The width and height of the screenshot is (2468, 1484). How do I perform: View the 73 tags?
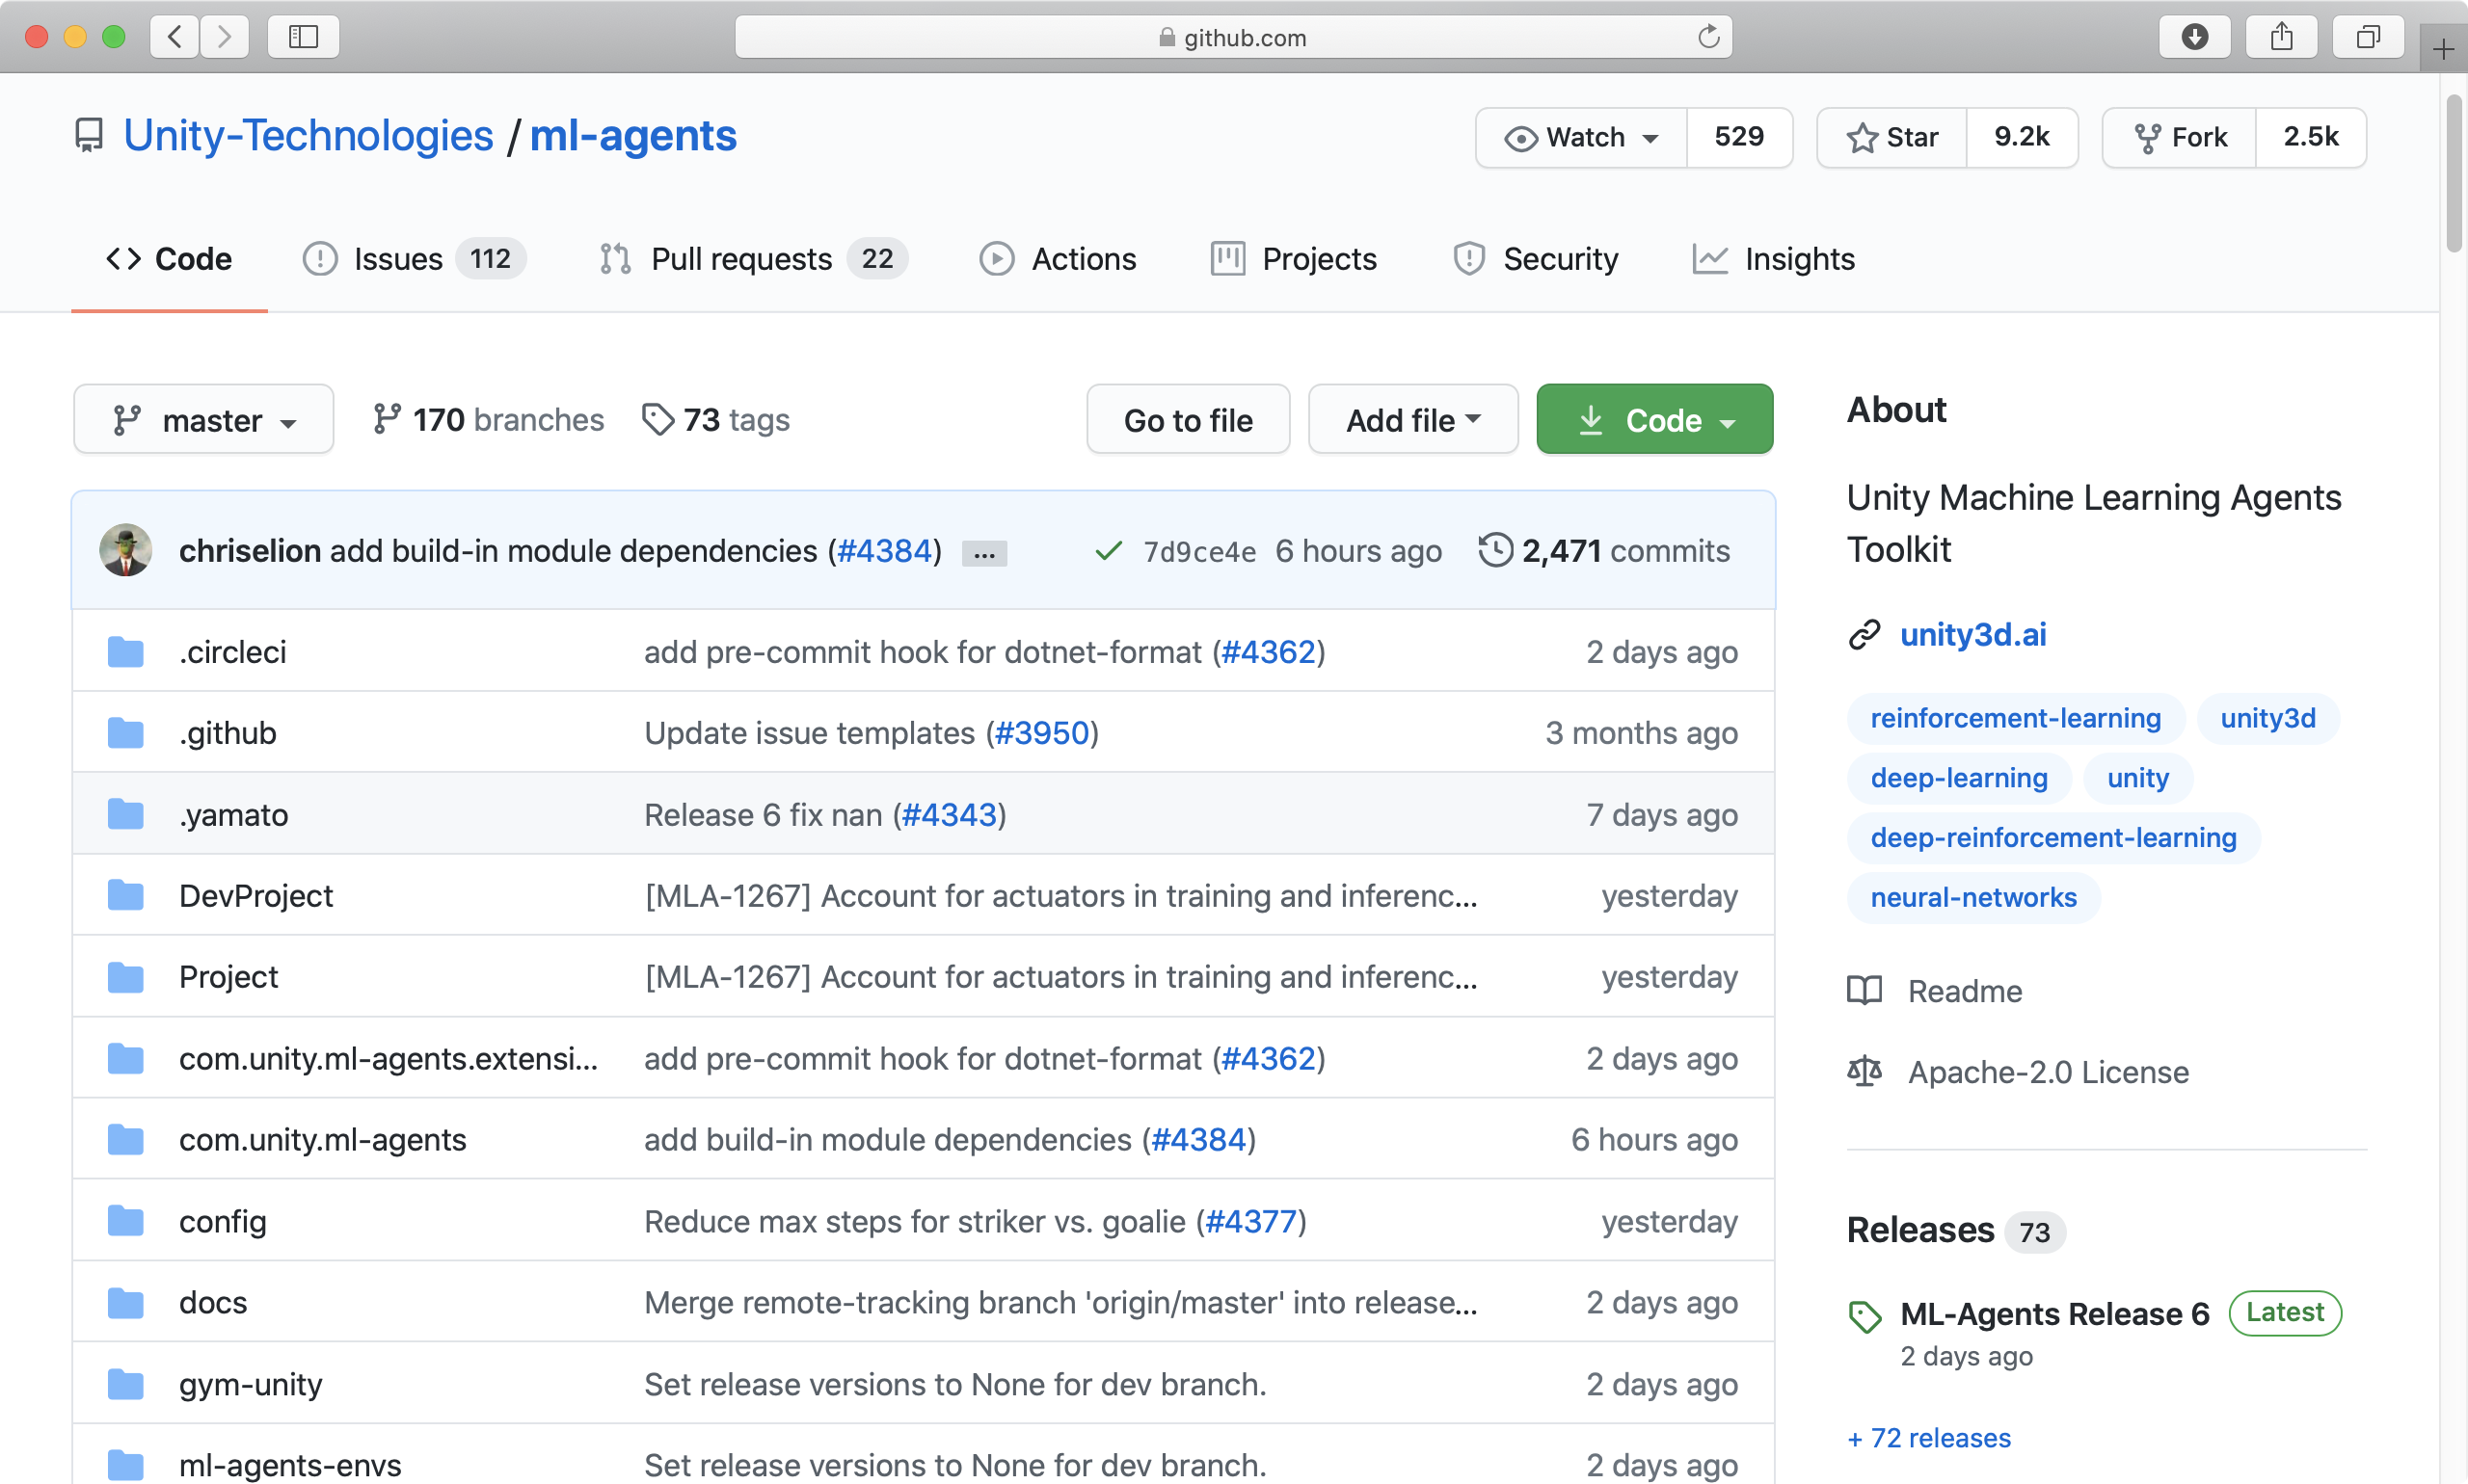(x=715, y=420)
